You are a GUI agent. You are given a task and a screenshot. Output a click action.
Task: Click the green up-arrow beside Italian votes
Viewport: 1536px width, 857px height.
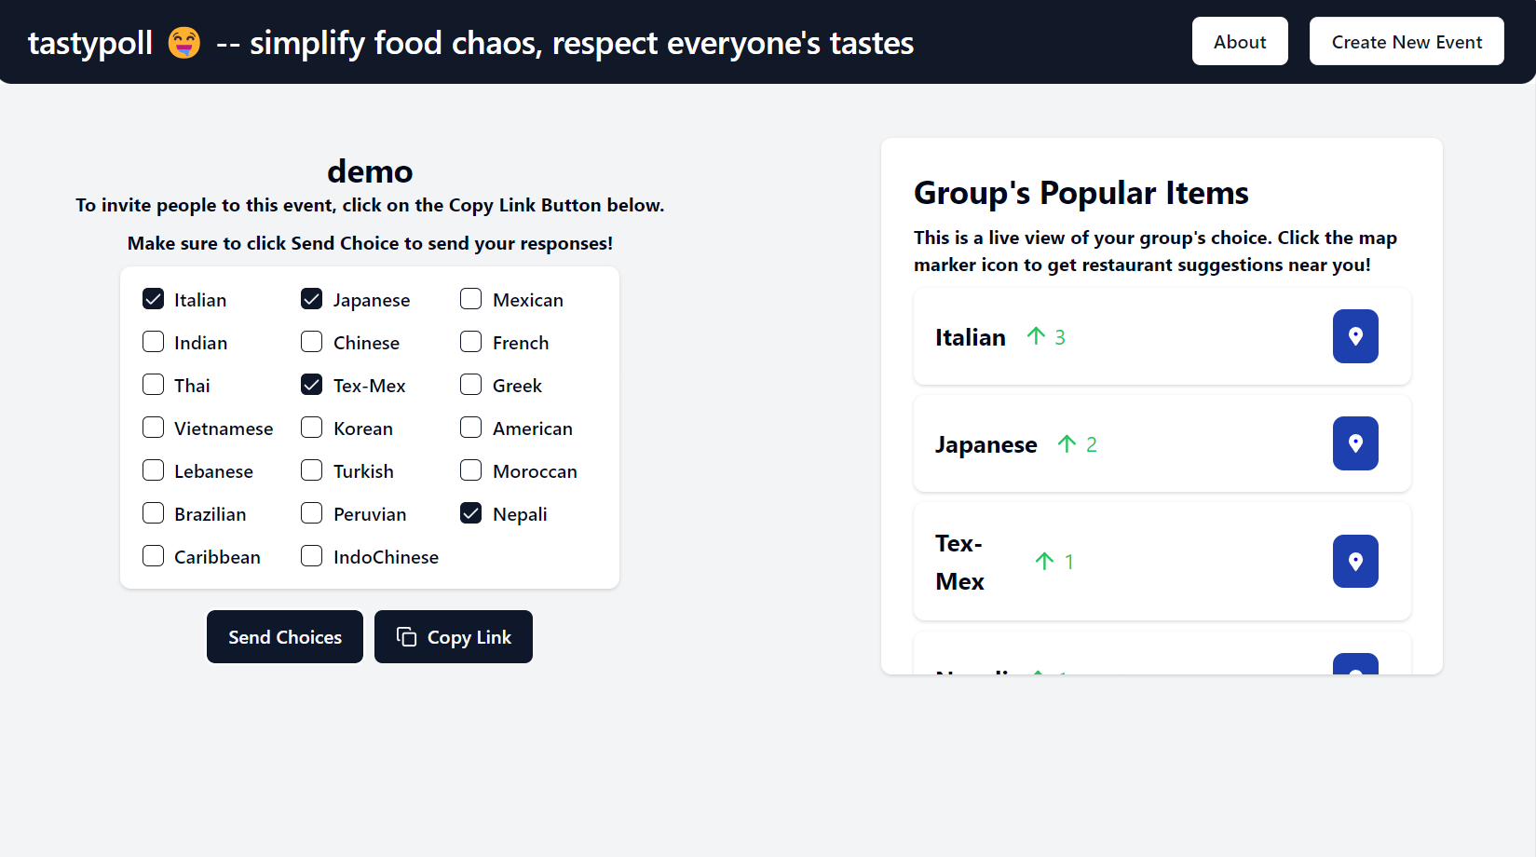(1036, 336)
